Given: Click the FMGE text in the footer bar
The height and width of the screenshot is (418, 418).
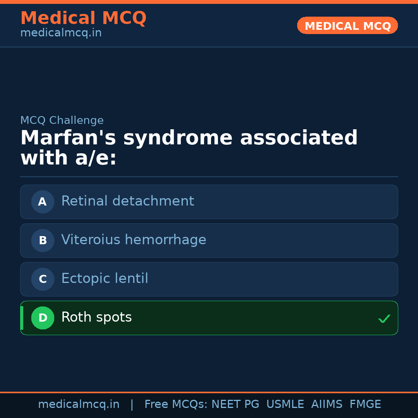Looking at the screenshot, I should click(365, 404).
